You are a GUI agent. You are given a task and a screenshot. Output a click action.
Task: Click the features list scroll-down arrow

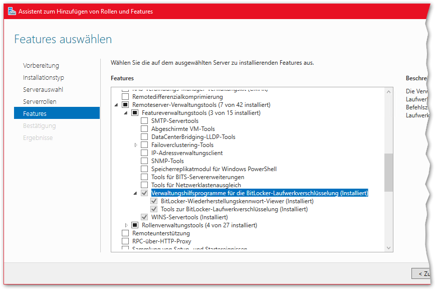pos(388,247)
